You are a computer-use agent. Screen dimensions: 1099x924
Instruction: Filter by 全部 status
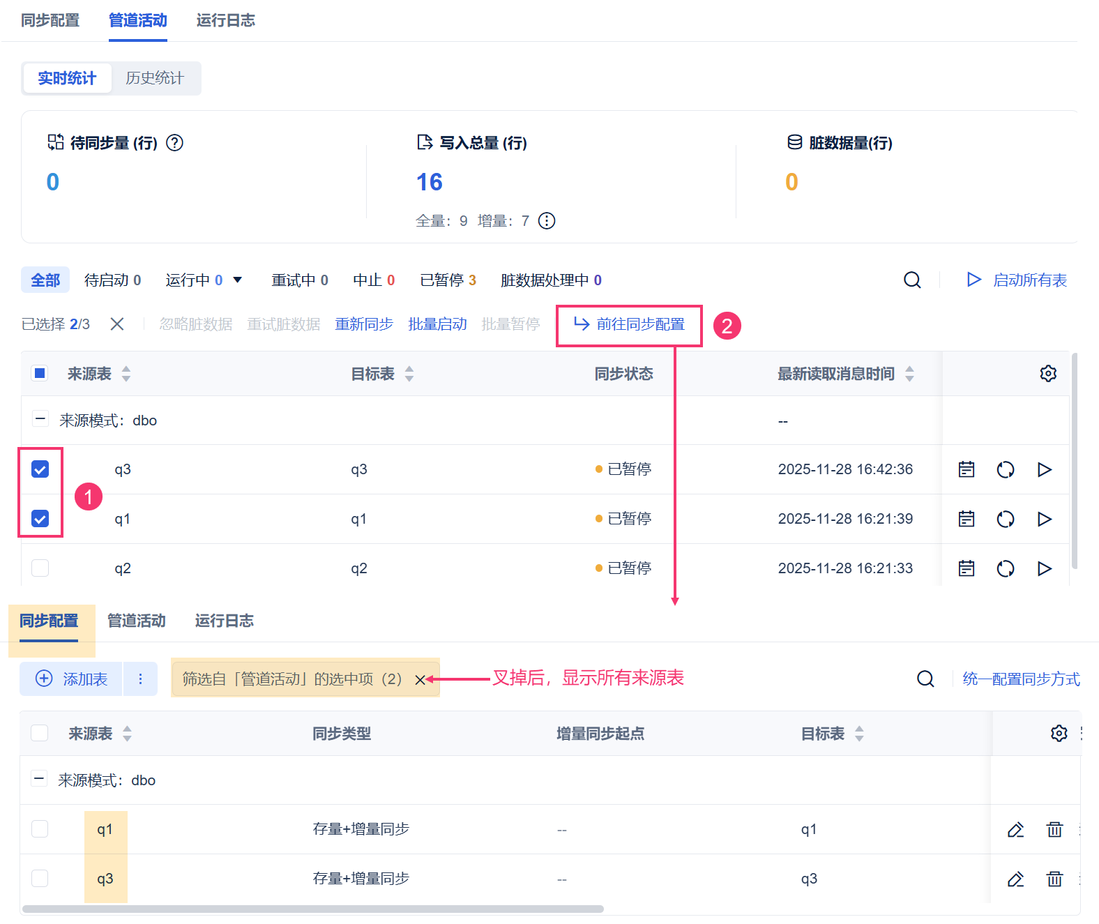click(x=45, y=280)
